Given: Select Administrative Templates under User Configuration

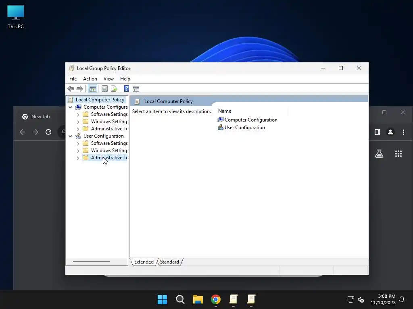Looking at the screenshot, I should point(109,158).
